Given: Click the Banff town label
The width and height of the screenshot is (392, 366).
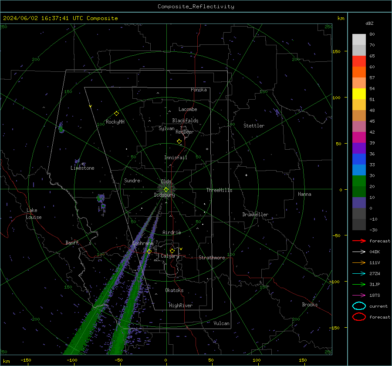Looking at the screenshot, I should pos(72,243).
